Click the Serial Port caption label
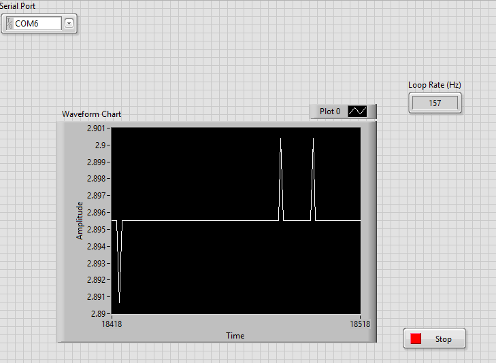This screenshot has height=363, width=496. coord(18,5)
